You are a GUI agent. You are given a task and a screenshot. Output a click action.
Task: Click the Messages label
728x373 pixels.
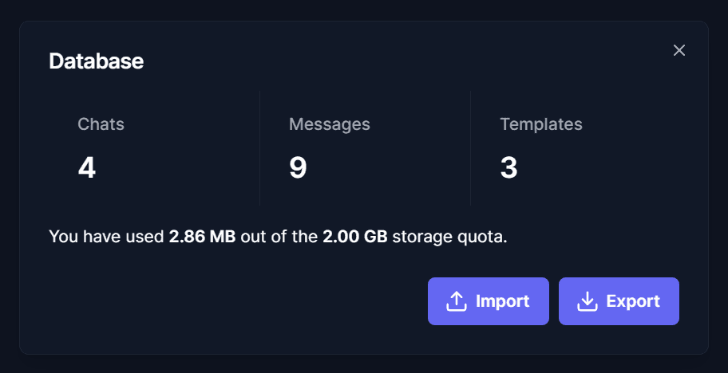coord(329,124)
